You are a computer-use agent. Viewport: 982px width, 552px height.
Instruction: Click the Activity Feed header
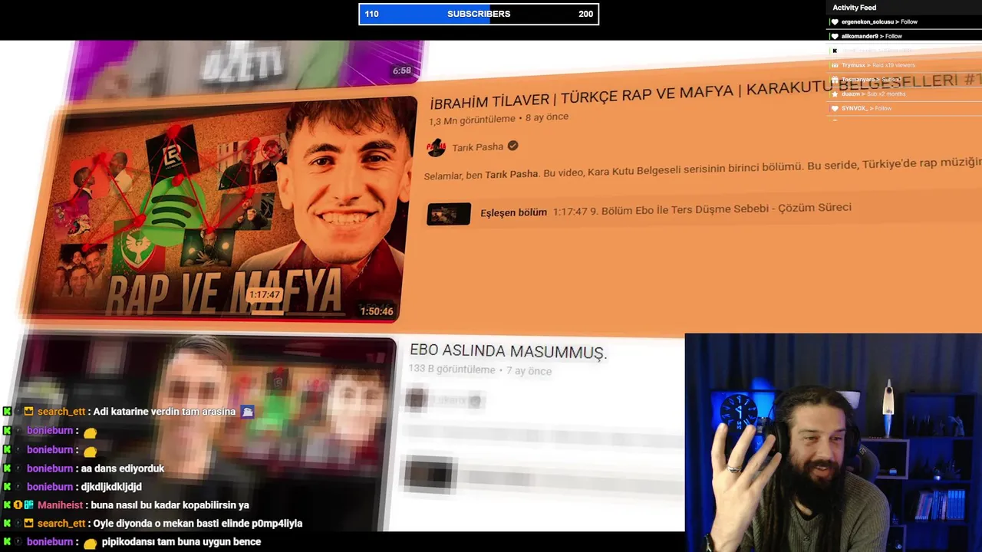pyautogui.click(x=855, y=8)
